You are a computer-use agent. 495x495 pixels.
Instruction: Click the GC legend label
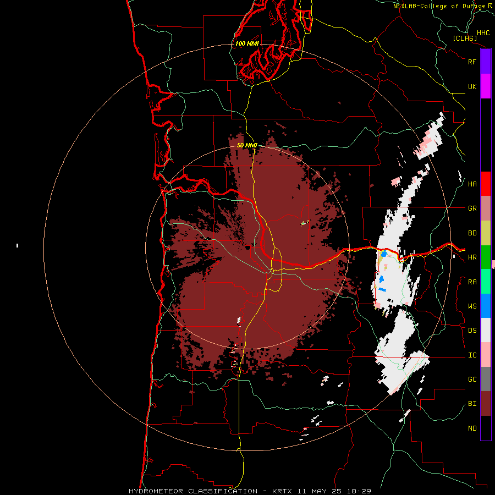click(472, 380)
